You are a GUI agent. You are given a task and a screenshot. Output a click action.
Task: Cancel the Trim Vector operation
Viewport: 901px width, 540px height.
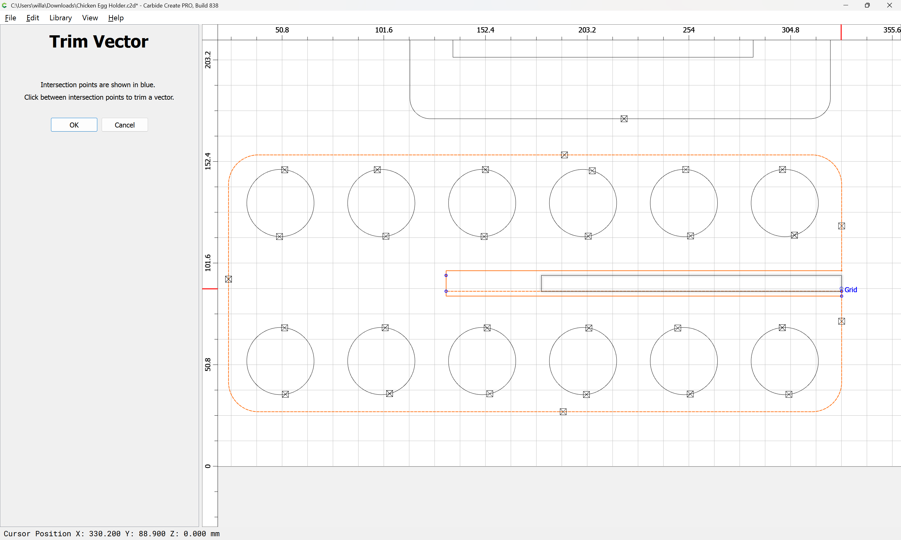coord(125,125)
